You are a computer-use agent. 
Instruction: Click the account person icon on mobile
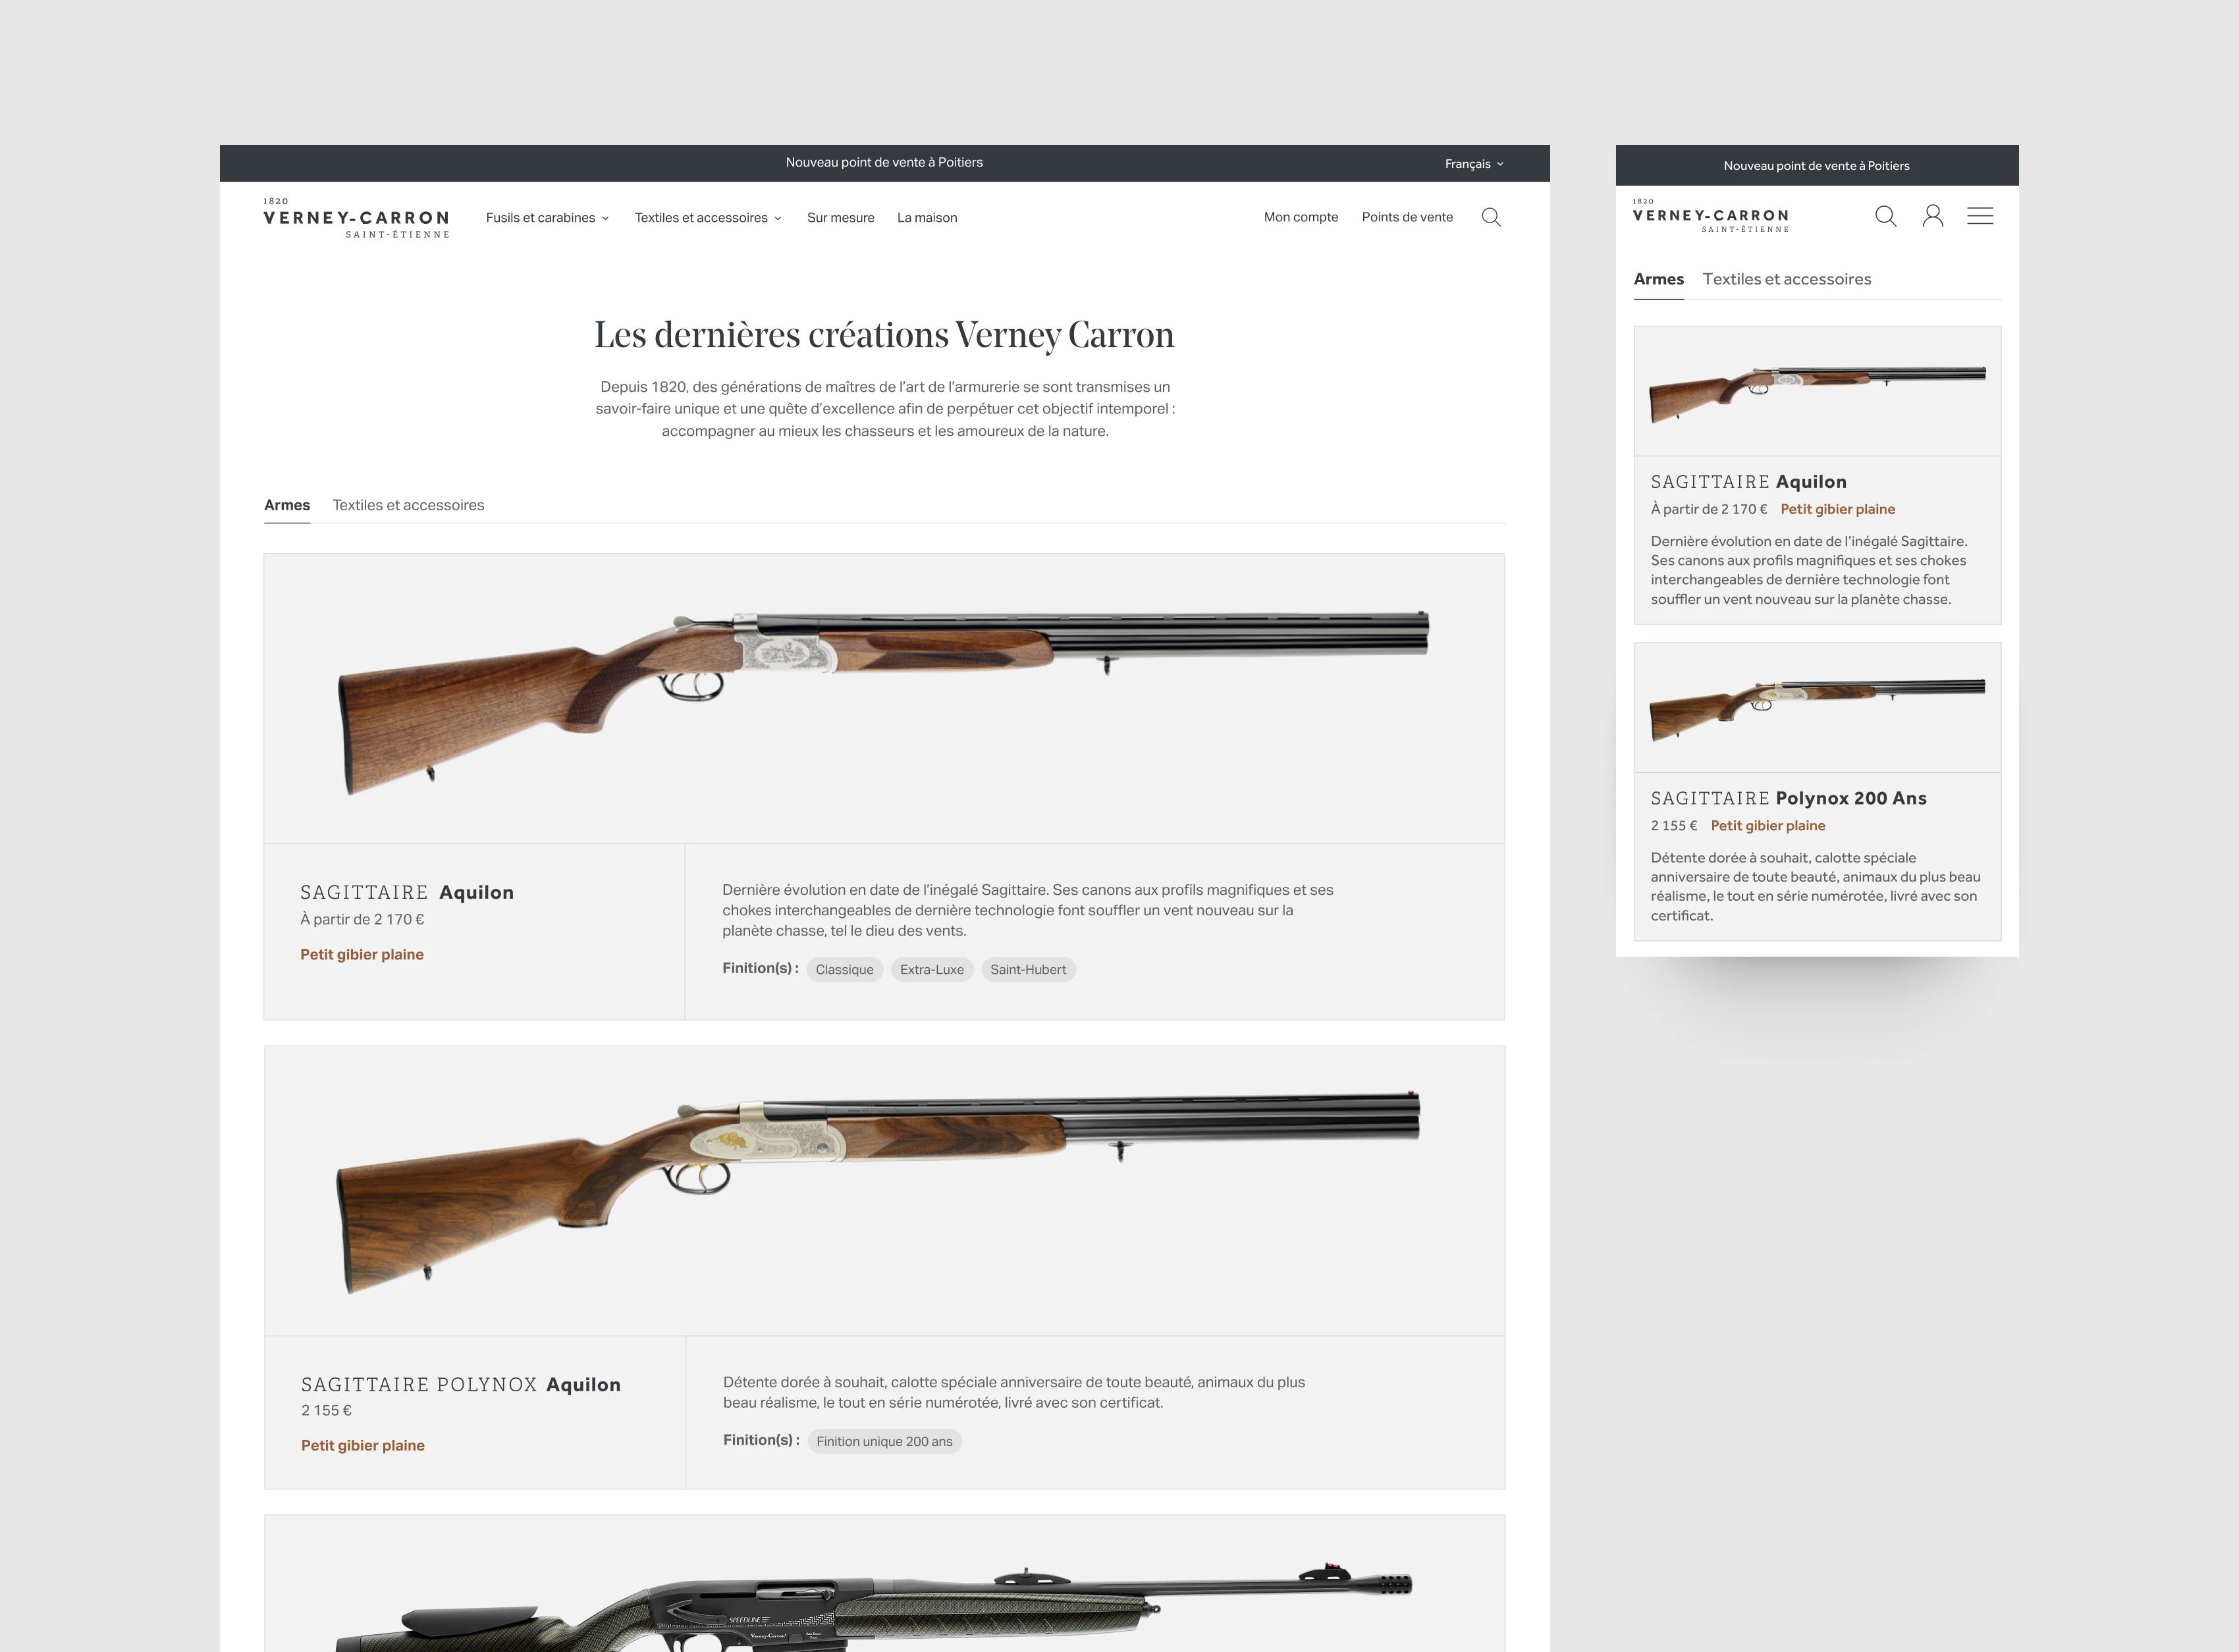pyautogui.click(x=1933, y=216)
